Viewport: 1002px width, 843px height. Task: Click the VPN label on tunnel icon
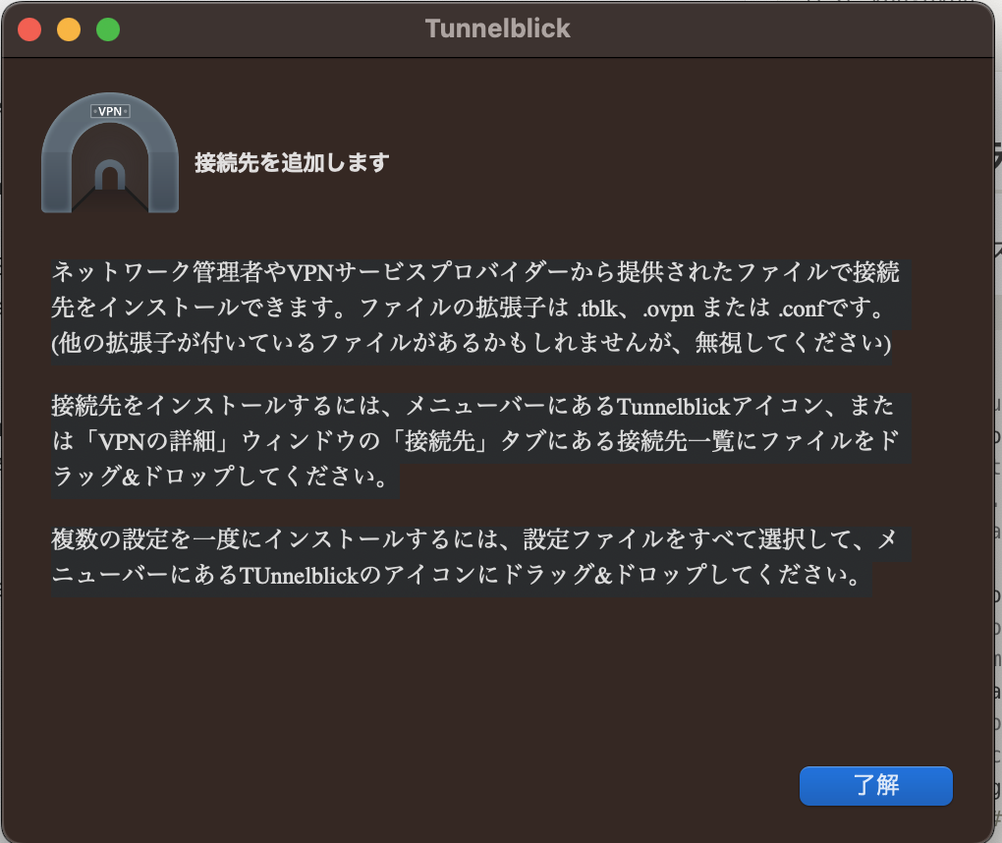(110, 111)
